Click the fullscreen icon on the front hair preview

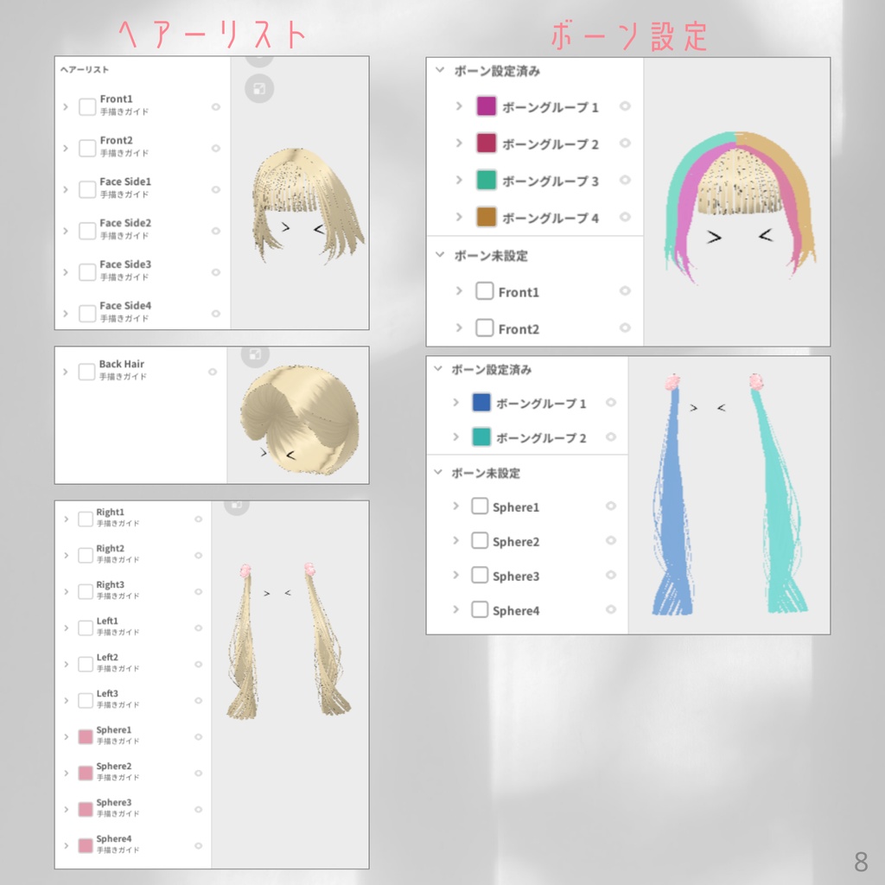pos(259,88)
